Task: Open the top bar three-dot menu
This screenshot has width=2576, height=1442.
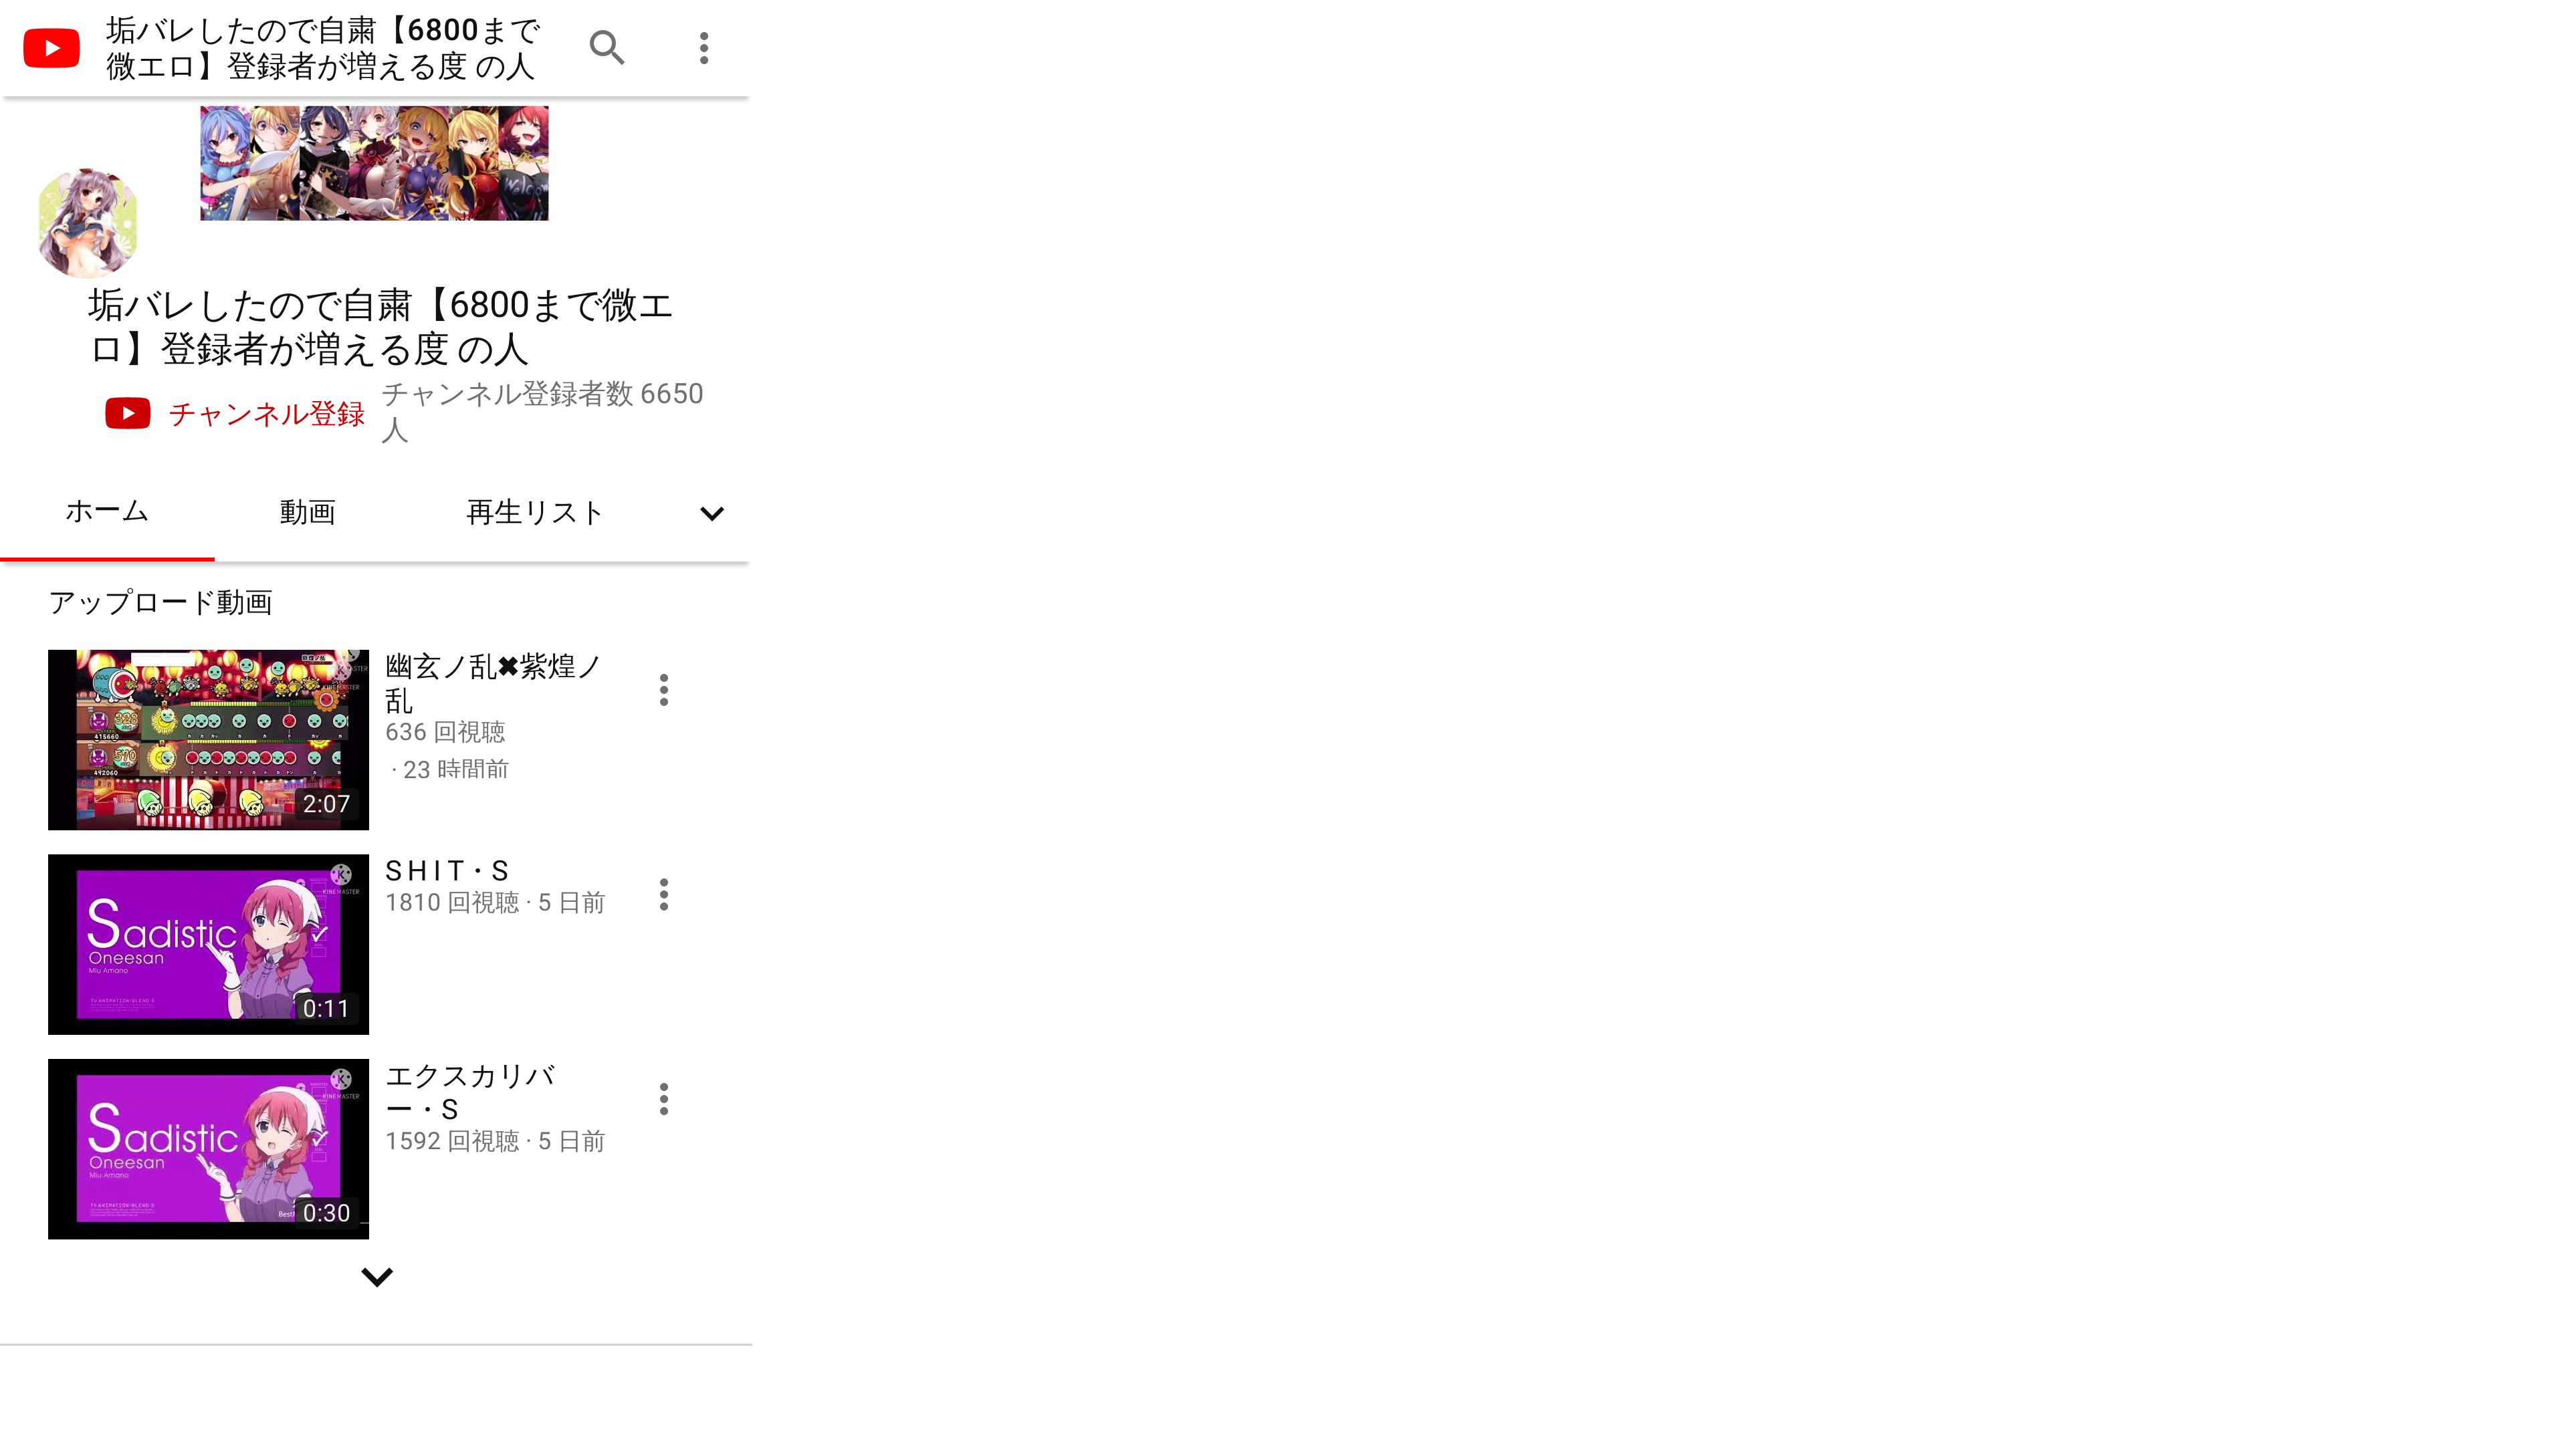Action: 704,48
